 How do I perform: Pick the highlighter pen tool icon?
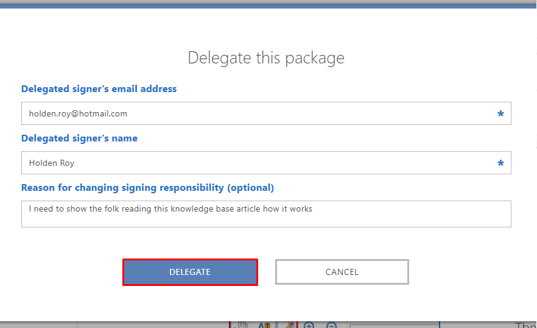(290, 325)
